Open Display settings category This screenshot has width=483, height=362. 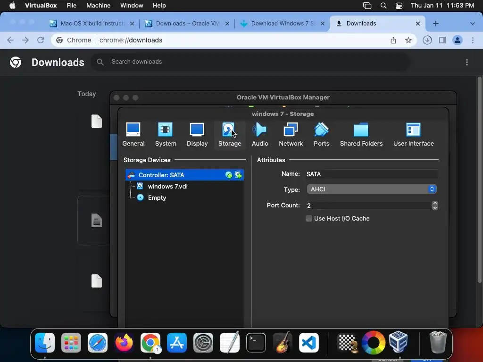point(197,134)
